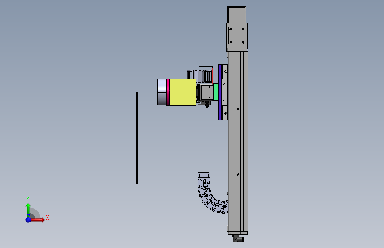Select the white-gray lens cylinder
This screenshot has height=248, width=384.
[162, 92]
